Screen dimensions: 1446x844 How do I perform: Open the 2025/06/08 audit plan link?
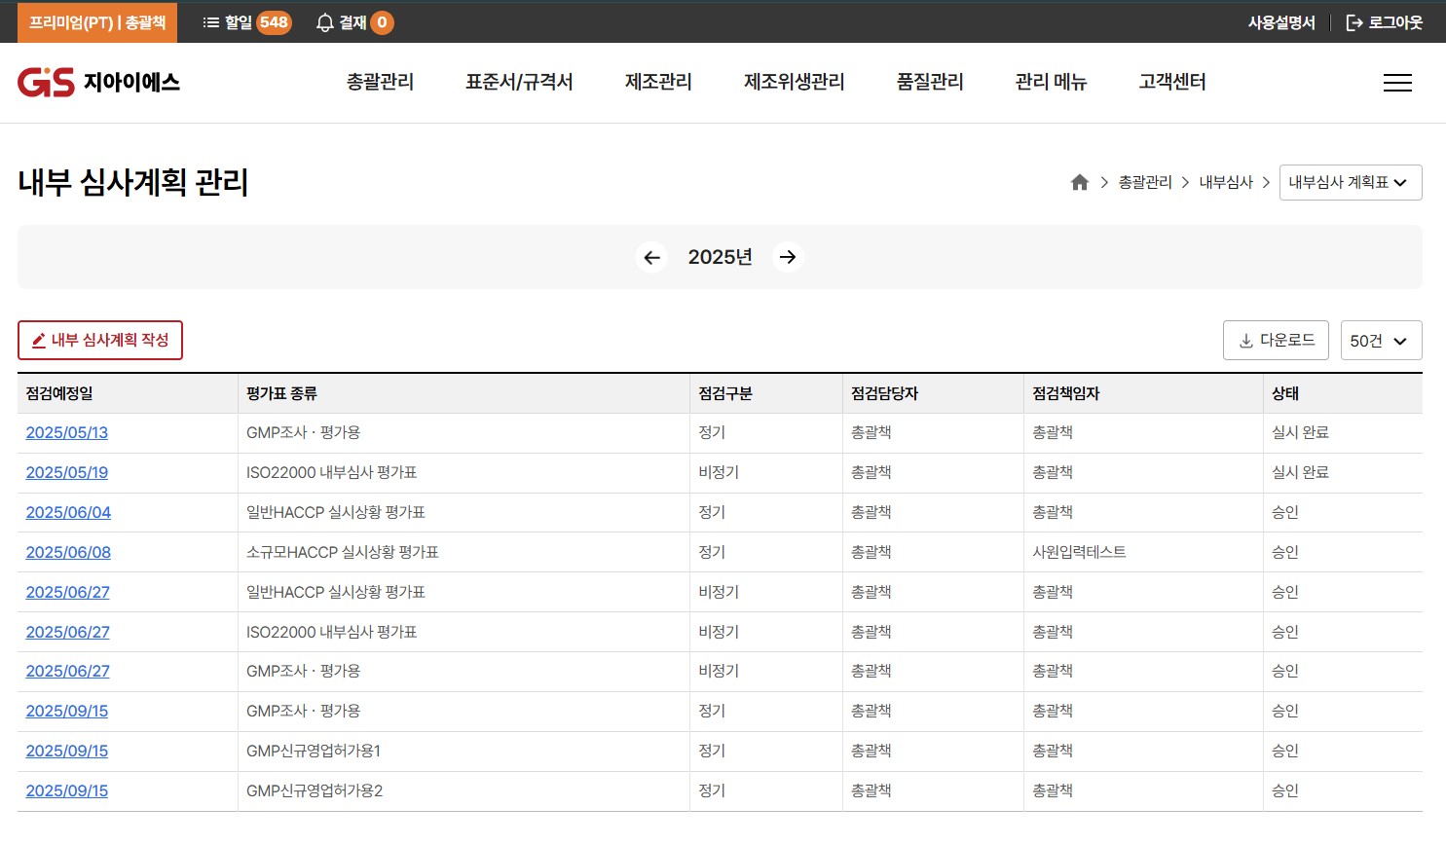tap(68, 553)
